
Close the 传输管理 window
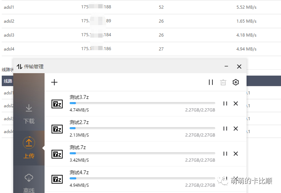(239, 67)
